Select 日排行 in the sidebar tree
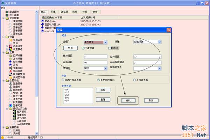The image size is (210, 140). click(x=16, y=130)
